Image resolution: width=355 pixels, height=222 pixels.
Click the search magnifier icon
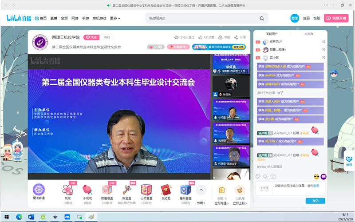click(x=262, y=18)
